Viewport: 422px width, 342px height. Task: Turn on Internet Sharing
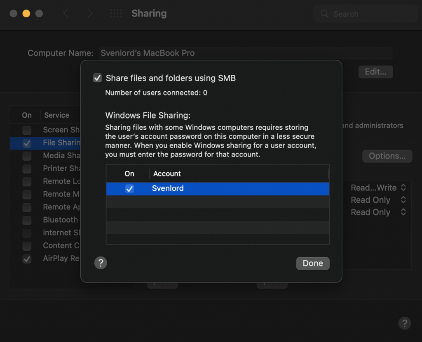click(x=27, y=233)
